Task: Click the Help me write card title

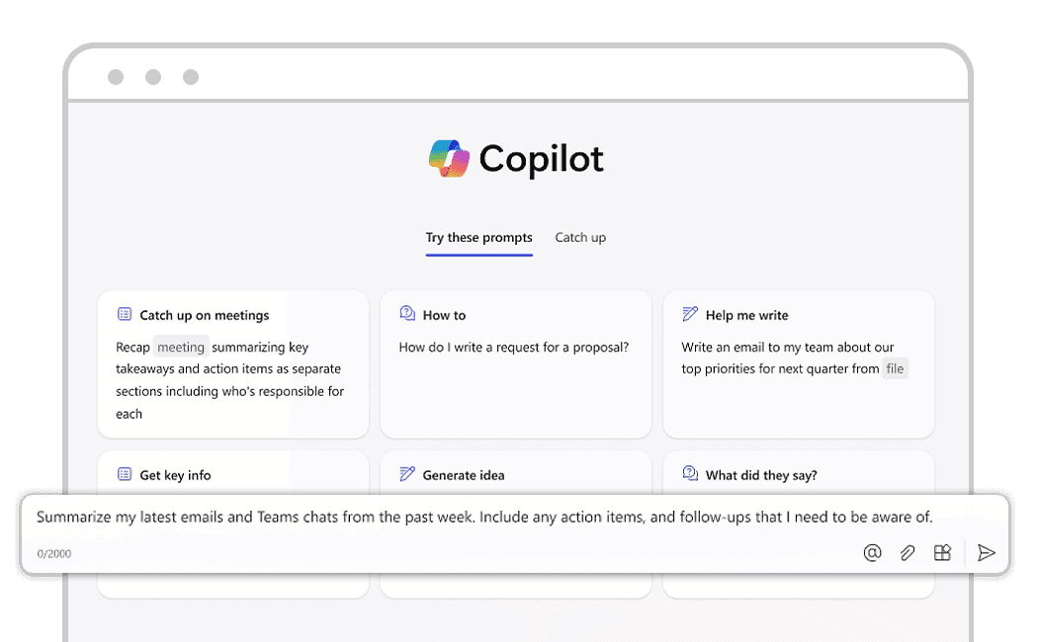Action: 746,315
